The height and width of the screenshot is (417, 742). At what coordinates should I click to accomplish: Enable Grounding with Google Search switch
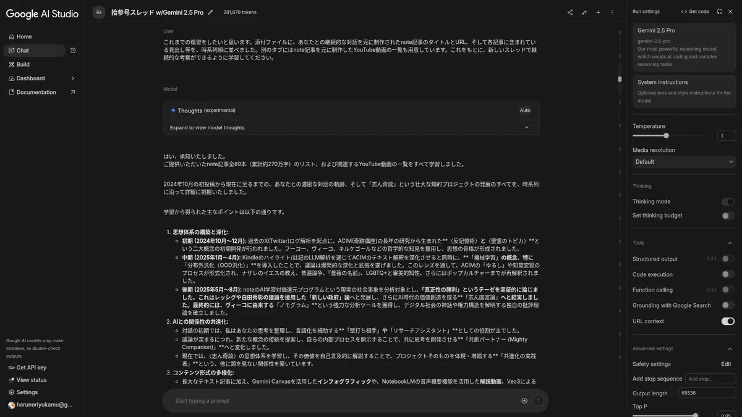tap(728, 305)
